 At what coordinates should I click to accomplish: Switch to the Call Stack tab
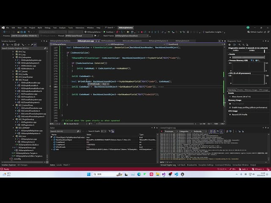(x=181, y=165)
